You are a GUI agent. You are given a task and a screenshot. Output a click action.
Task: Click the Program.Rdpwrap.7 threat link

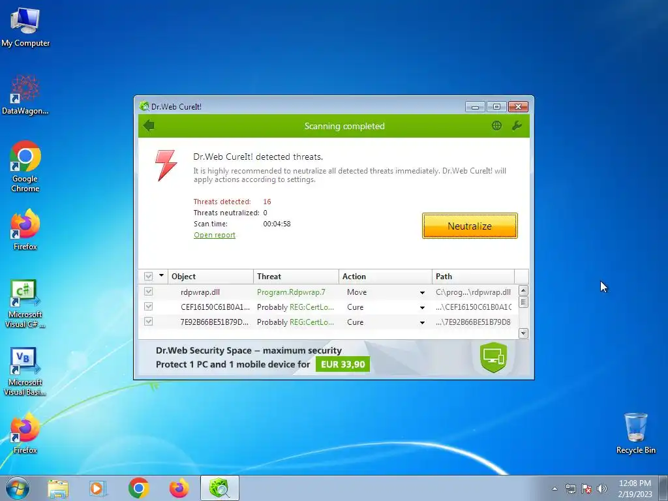291,292
